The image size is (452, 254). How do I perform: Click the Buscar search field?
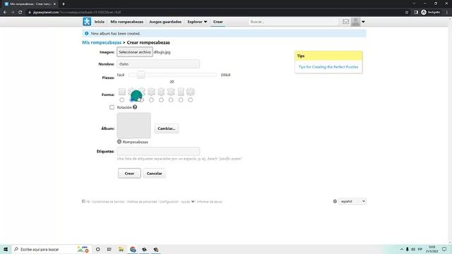[293, 22]
